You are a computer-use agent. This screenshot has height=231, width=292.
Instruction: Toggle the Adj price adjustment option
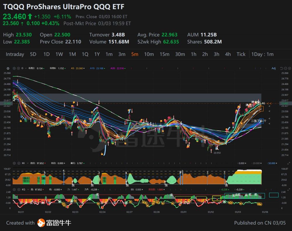273,68
